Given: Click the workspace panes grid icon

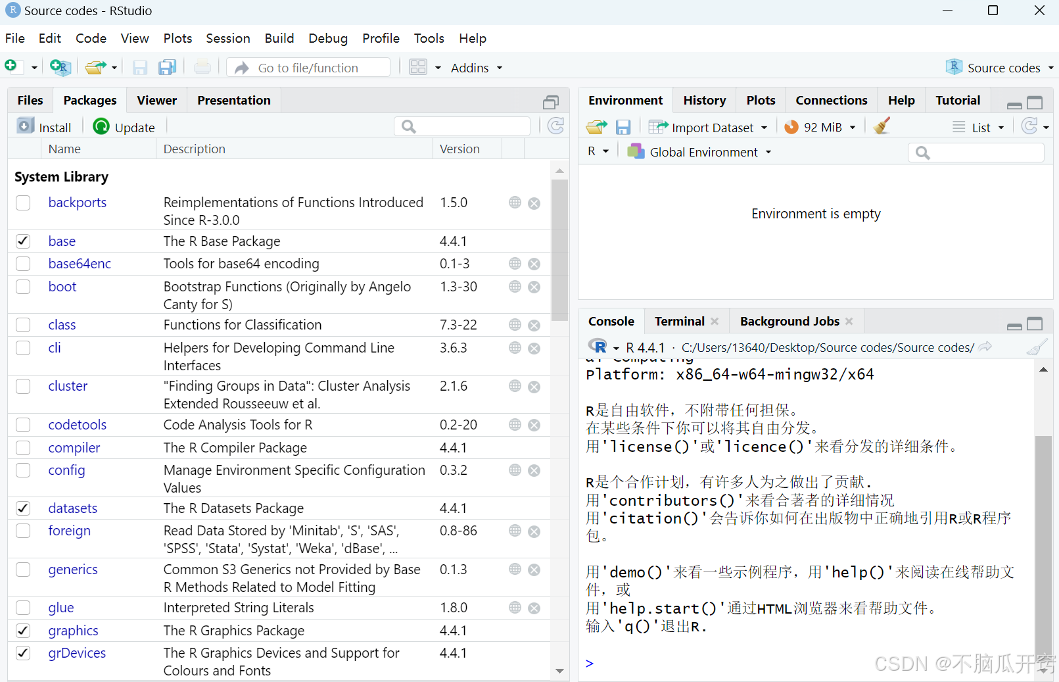Looking at the screenshot, I should tap(418, 67).
